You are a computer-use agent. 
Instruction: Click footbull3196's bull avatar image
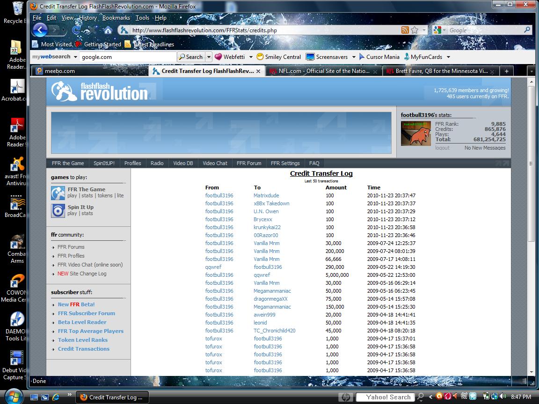click(x=415, y=133)
